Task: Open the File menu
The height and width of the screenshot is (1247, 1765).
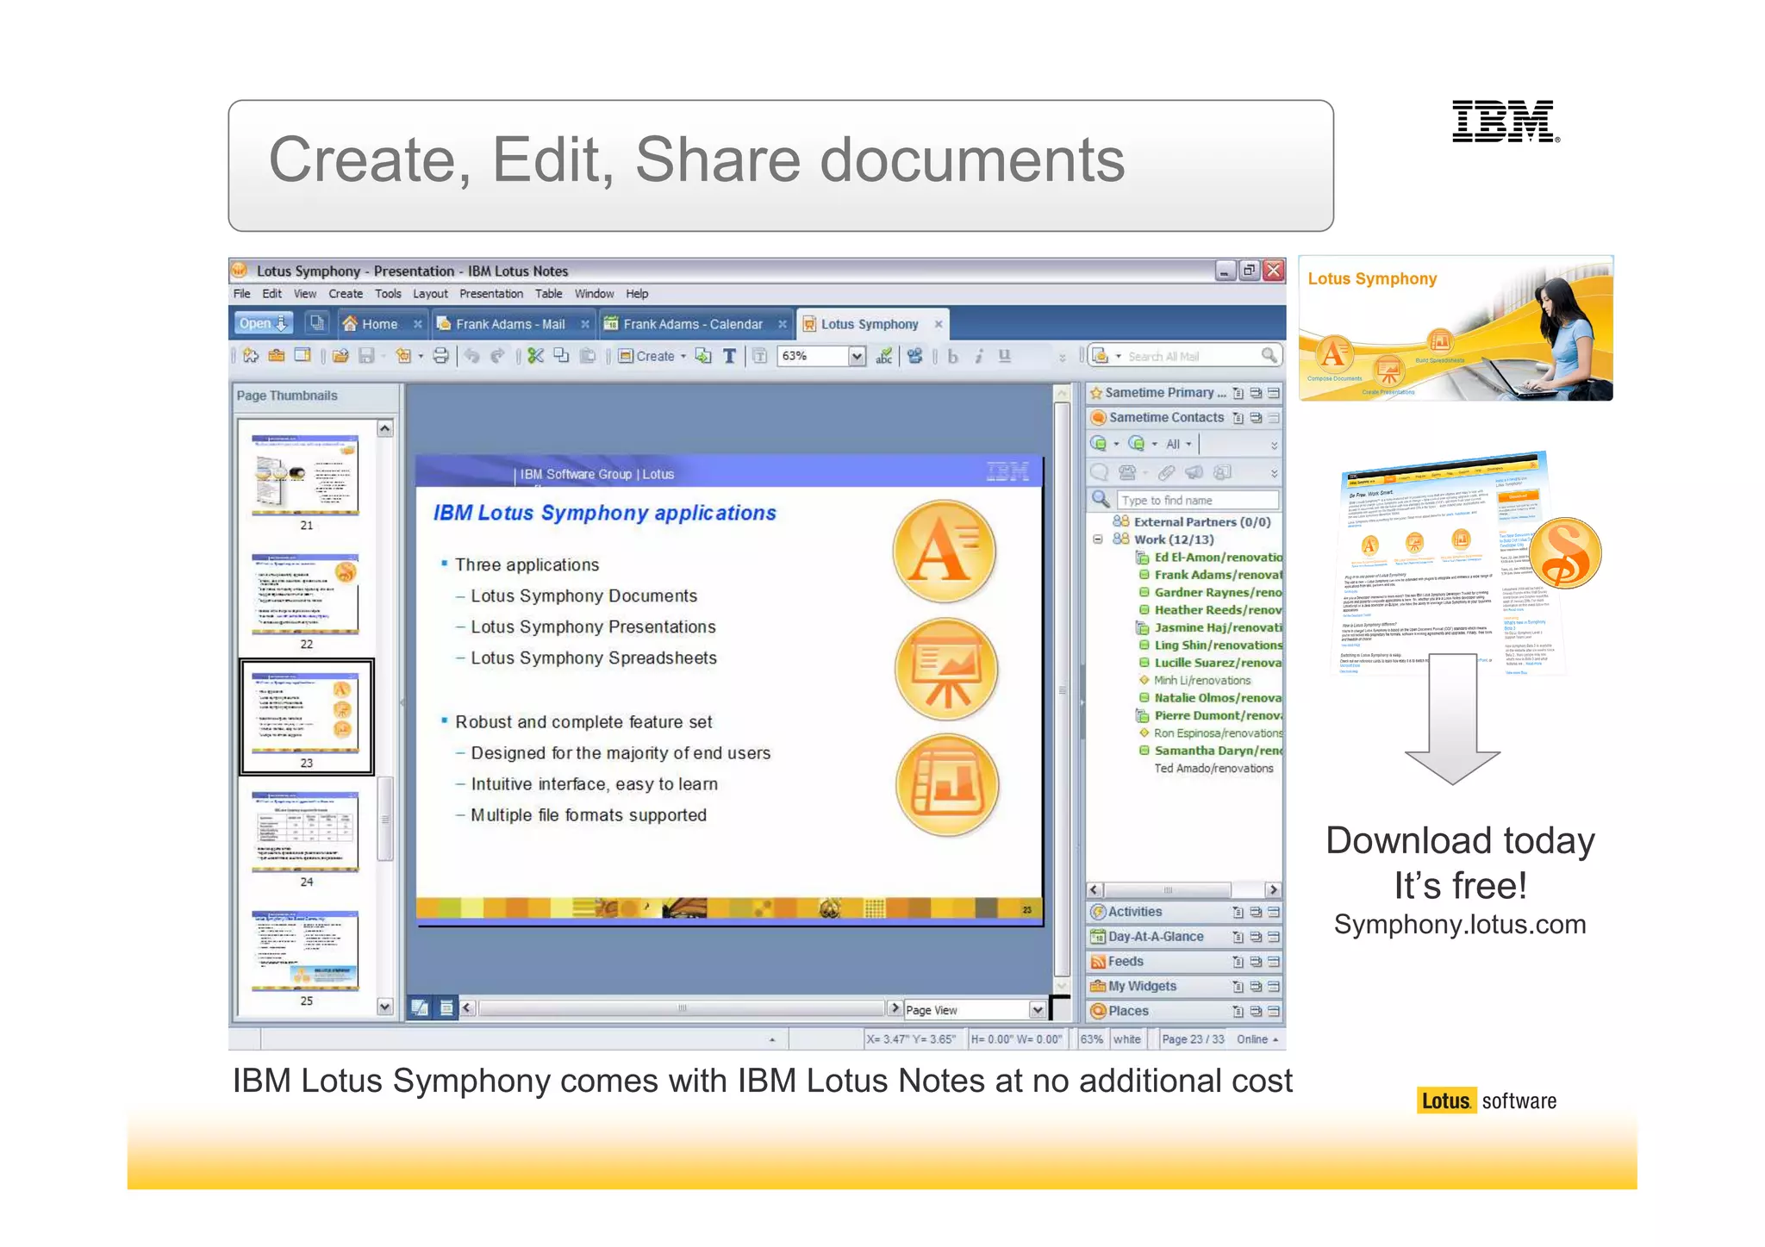Action: click(x=242, y=294)
